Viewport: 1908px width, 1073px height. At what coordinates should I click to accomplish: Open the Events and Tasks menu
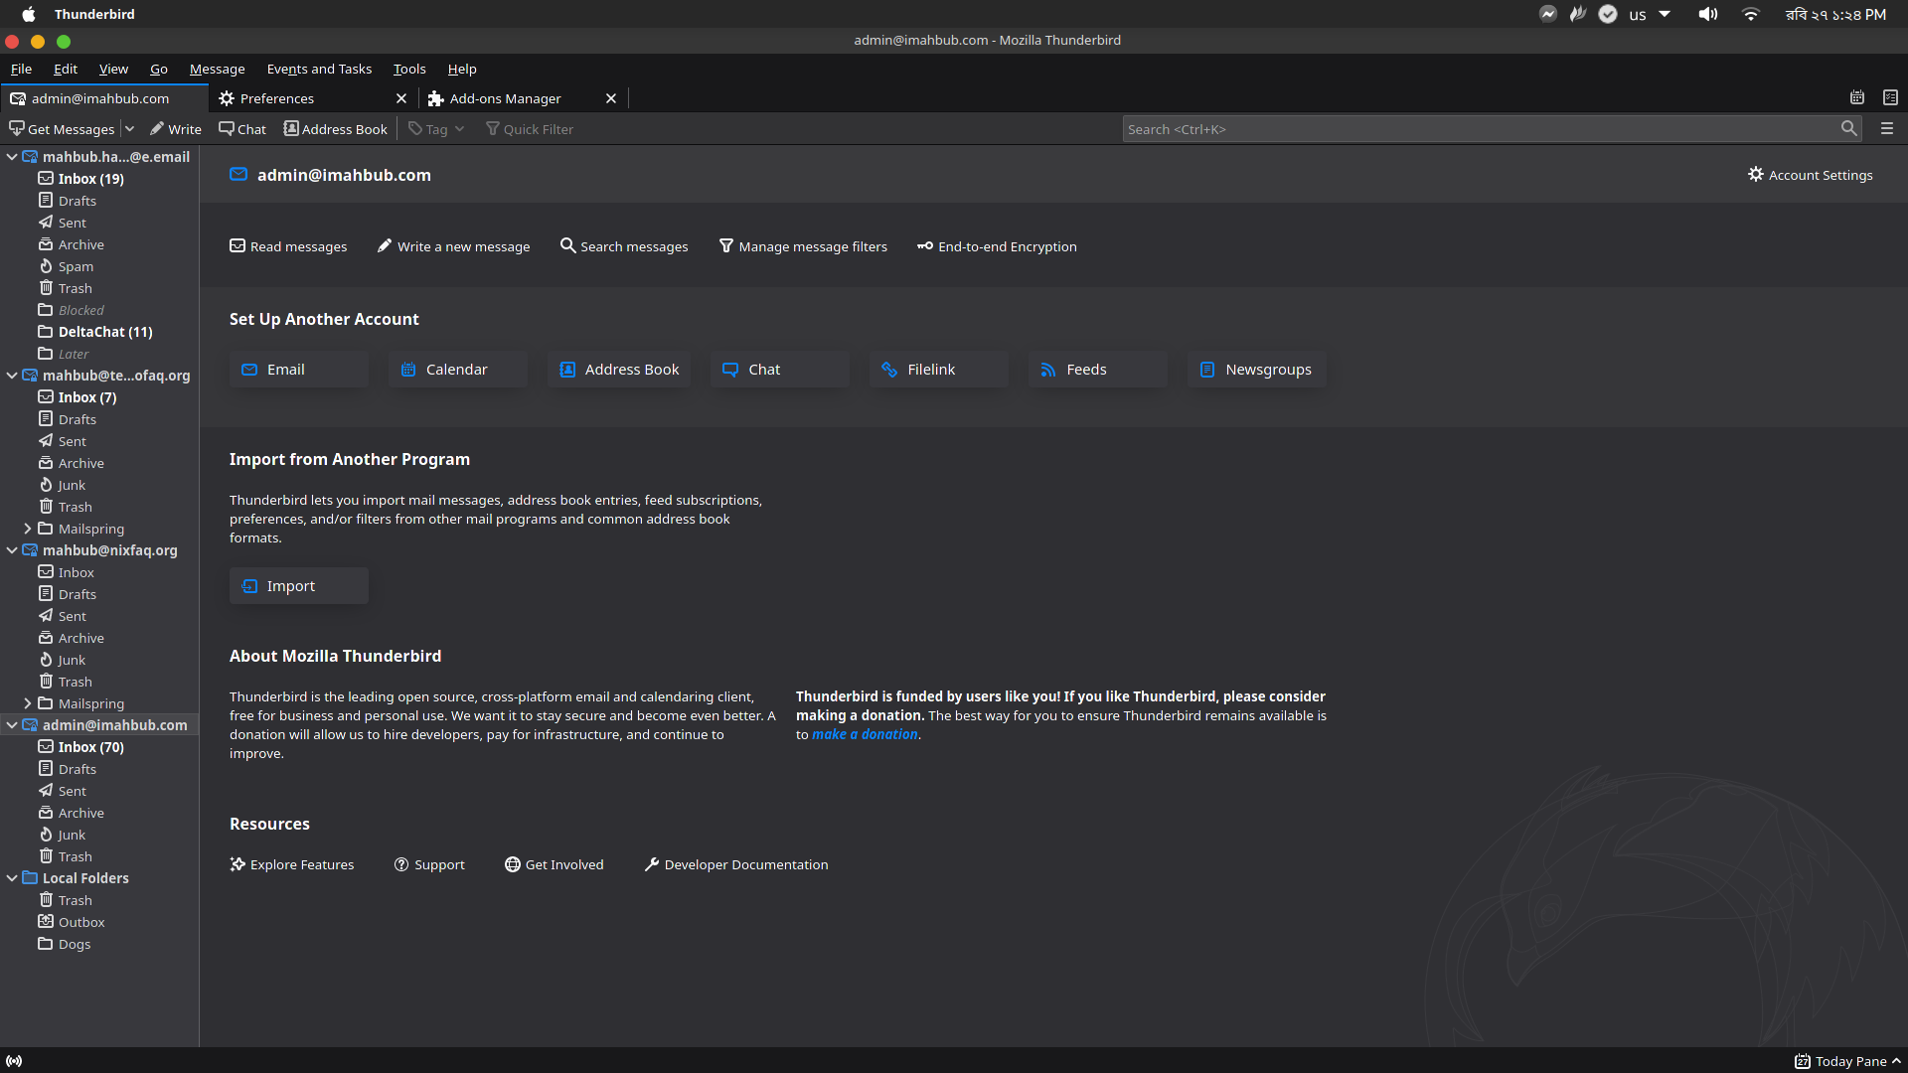click(319, 69)
